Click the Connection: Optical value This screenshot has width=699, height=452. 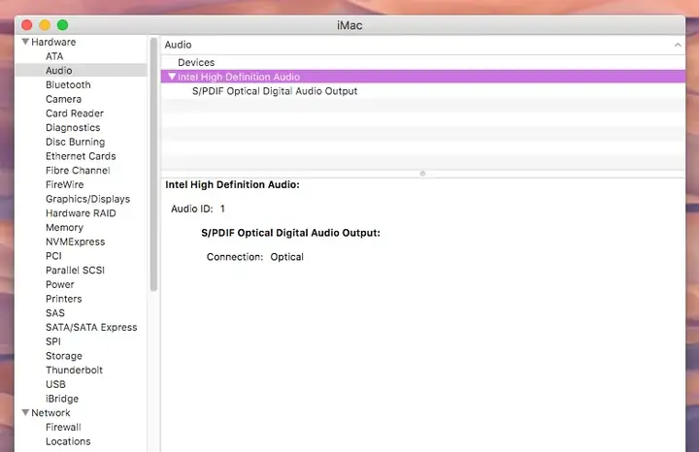tap(286, 257)
